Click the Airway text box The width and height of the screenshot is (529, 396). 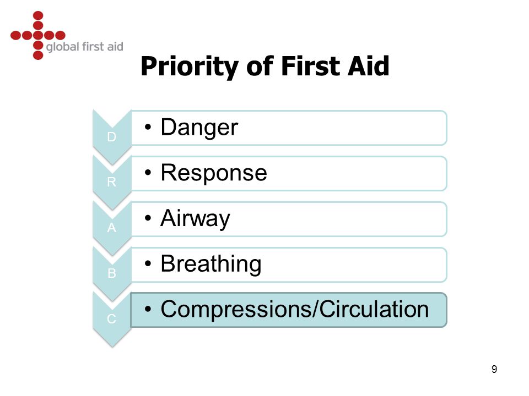pos(289,219)
